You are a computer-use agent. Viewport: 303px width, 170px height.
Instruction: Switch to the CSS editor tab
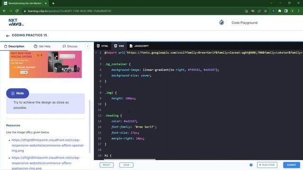point(119,46)
